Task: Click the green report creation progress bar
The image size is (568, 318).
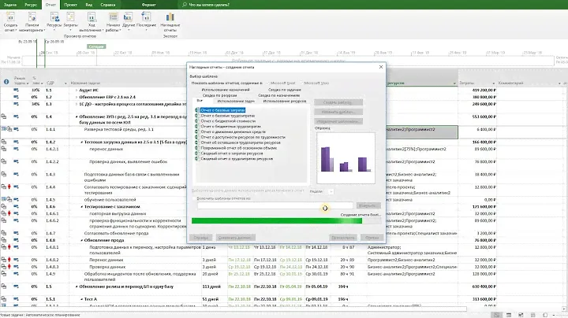Action: click(276, 221)
